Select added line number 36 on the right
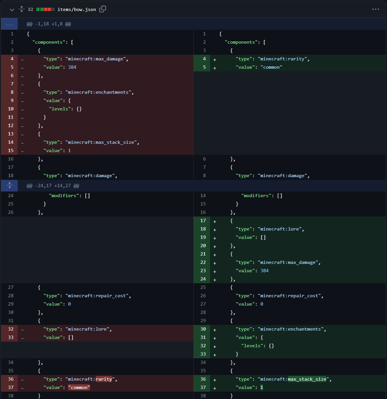 (x=203, y=379)
